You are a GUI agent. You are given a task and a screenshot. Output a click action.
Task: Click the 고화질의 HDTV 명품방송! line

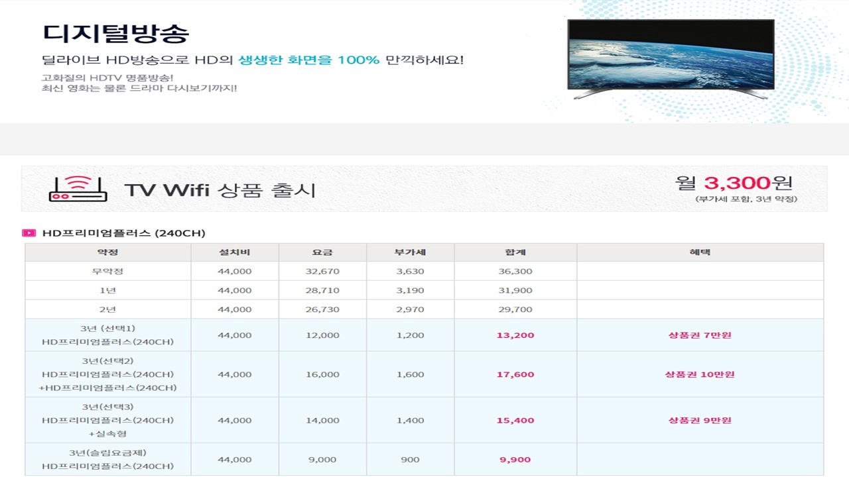pyautogui.click(x=107, y=77)
